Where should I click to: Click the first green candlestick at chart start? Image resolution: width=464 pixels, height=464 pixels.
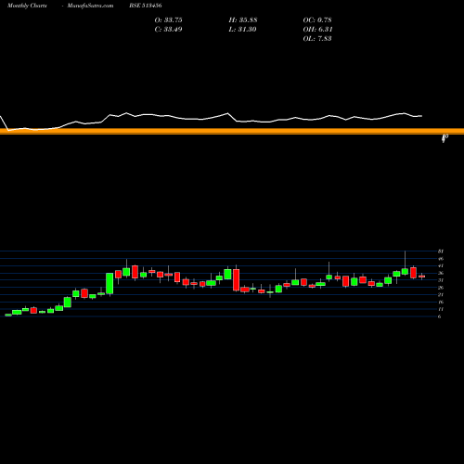[x=8, y=315]
